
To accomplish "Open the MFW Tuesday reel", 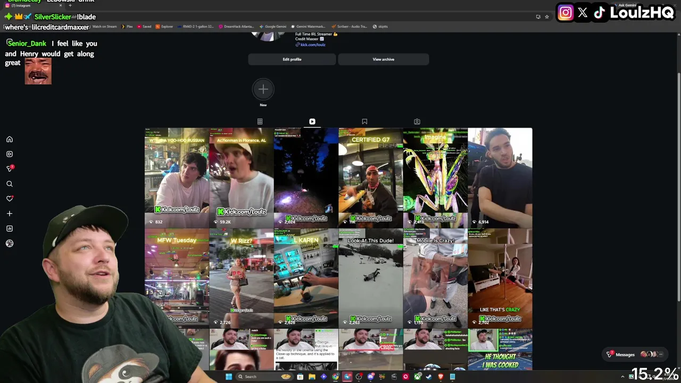I will point(177,278).
